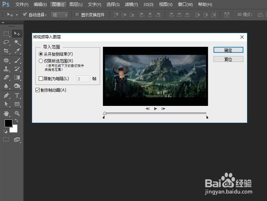This screenshot has width=267, height=201.
Task: Step forward one frame in preview
Action: (x=163, y=109)
